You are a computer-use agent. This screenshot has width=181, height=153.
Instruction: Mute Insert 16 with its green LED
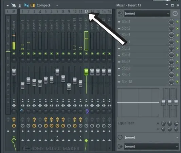(x=109, y=54)
